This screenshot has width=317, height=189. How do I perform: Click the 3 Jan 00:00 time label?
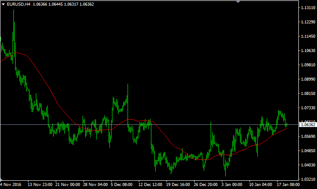(x=232, y=185)
